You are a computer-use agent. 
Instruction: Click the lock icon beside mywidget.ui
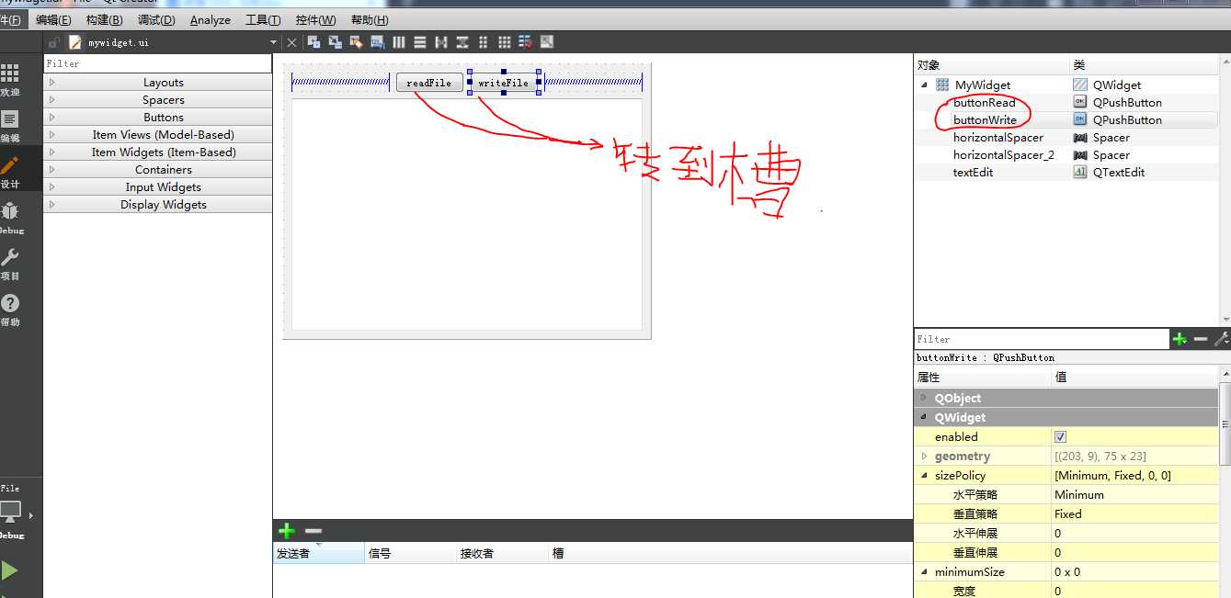click(x=53, y=42)
